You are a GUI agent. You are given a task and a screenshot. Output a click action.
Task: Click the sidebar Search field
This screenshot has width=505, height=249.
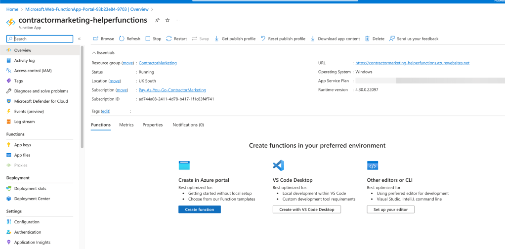tap(40, 39)
